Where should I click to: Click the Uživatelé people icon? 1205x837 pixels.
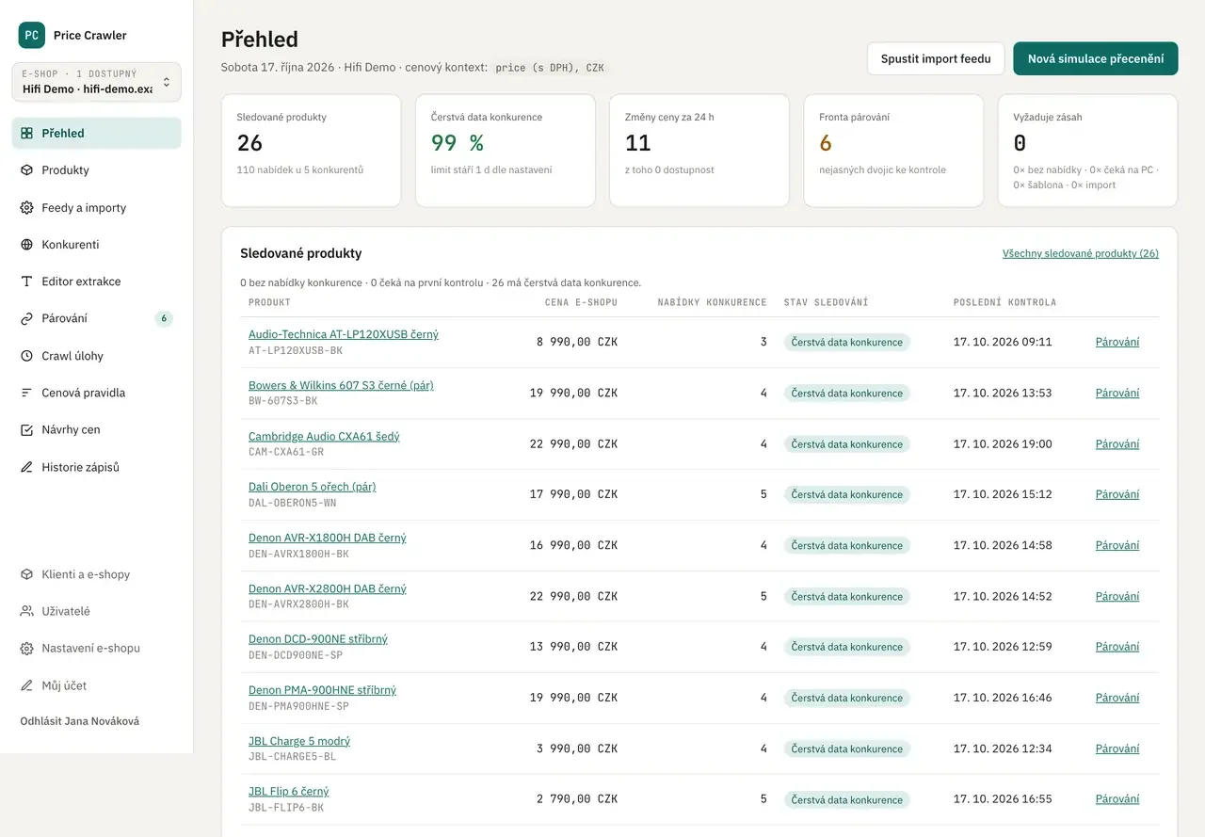pos(26,611)
